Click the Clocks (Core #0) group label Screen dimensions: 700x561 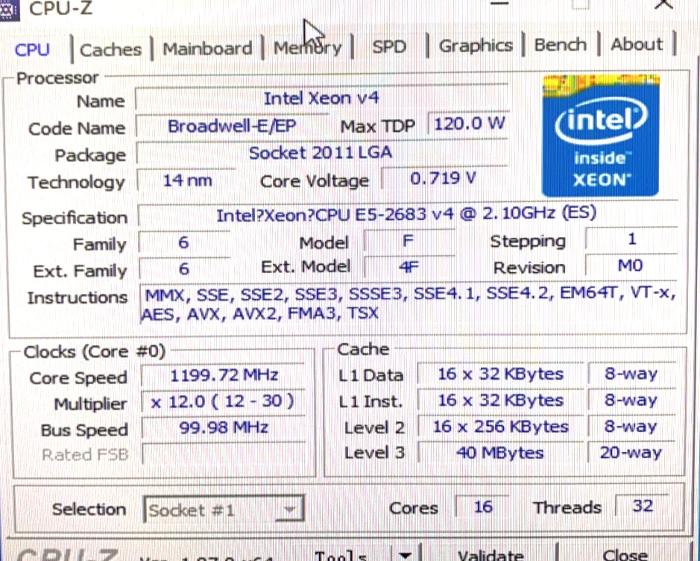tap(94, 351)
